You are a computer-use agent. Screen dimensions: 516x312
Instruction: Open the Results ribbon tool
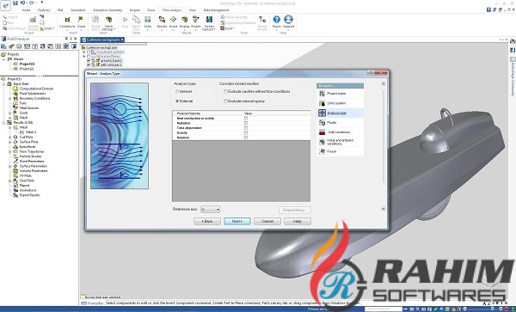pyautogui.click(x=162, y=22)
